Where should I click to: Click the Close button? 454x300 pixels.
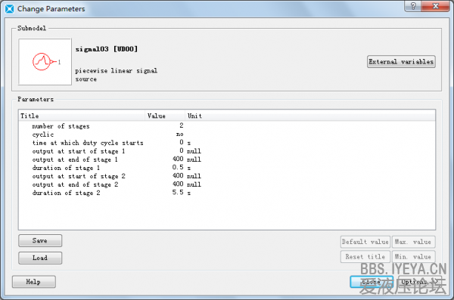[x=372, y=281]
